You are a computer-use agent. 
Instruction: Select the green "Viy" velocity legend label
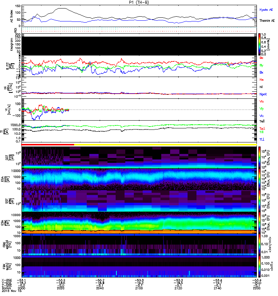coord(262,109)
